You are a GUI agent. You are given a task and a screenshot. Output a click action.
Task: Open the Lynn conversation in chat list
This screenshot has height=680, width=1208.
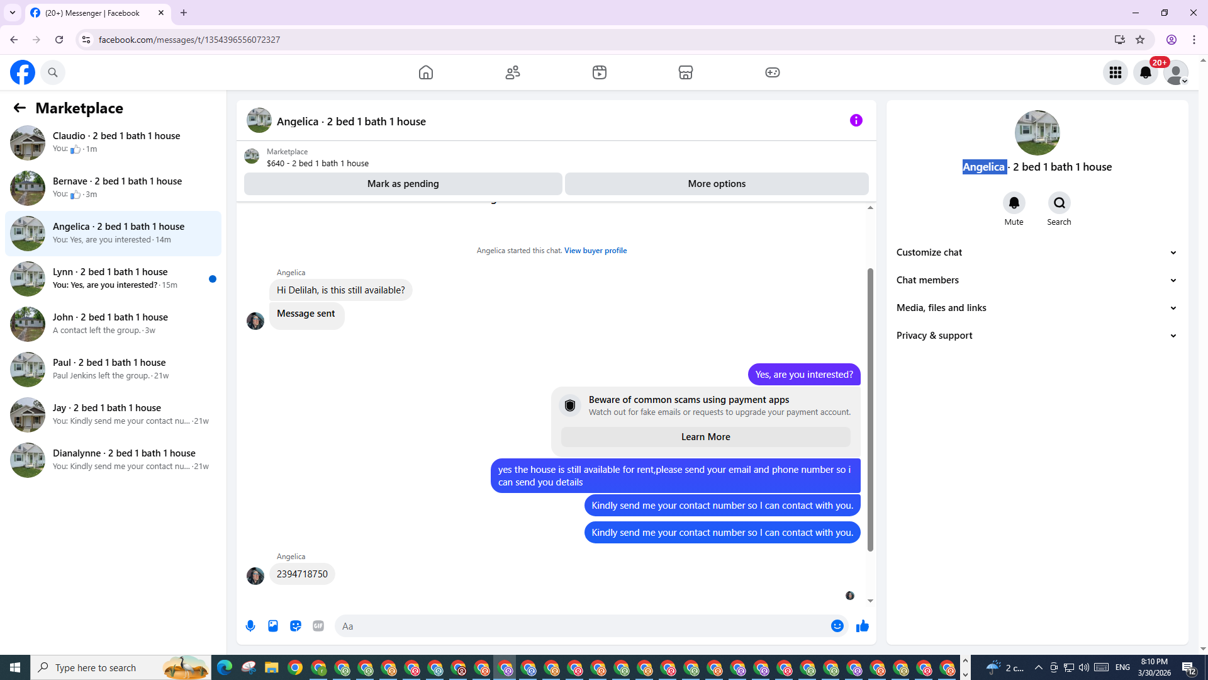[x=113, y=278]
